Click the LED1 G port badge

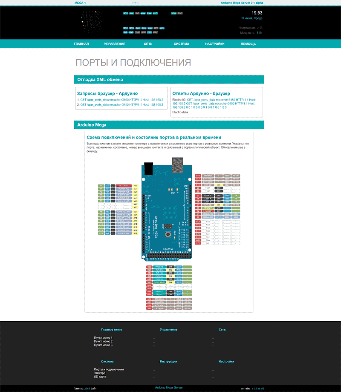coord(208,196)
